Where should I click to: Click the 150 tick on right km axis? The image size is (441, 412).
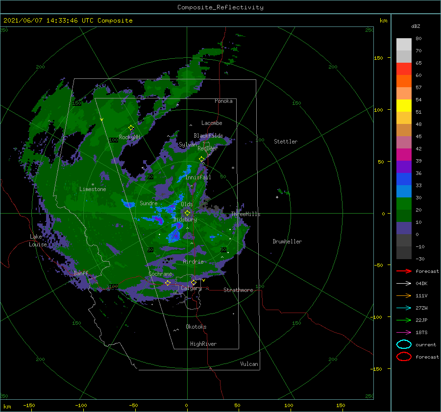pyautogui.click(x=379, y=58)
